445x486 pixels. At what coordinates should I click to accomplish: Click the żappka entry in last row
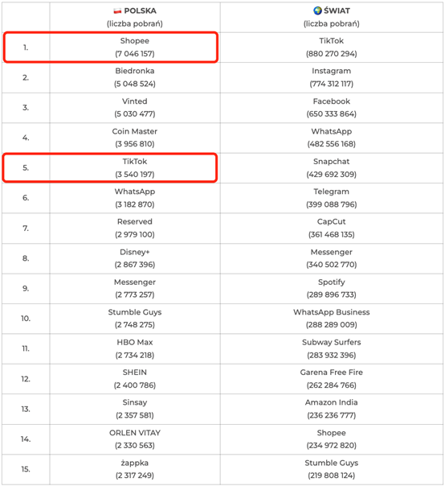(x=135, y=469)
